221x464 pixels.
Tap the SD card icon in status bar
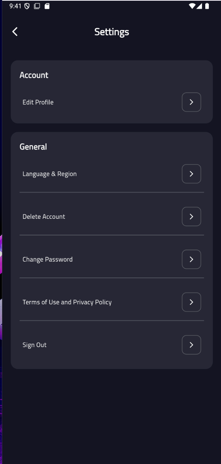[x=47, y=6]
